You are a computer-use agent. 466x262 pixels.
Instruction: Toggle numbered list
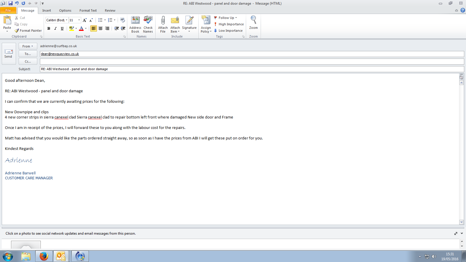pos(110,20)
